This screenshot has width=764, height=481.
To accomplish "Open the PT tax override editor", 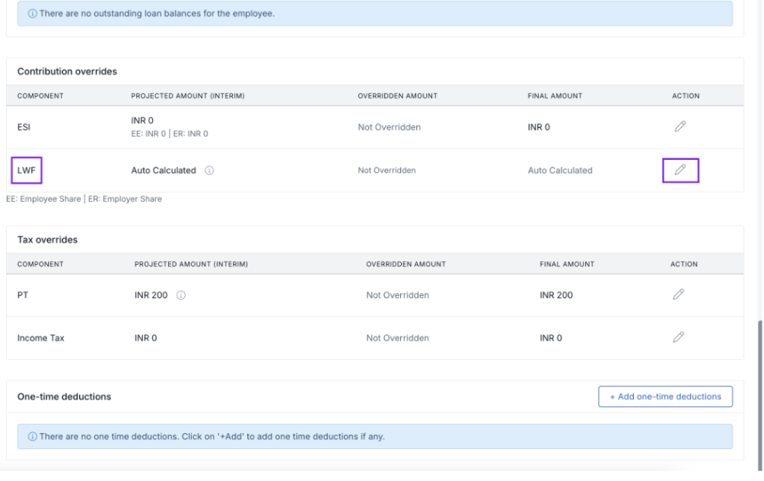I will pos(678,295).
